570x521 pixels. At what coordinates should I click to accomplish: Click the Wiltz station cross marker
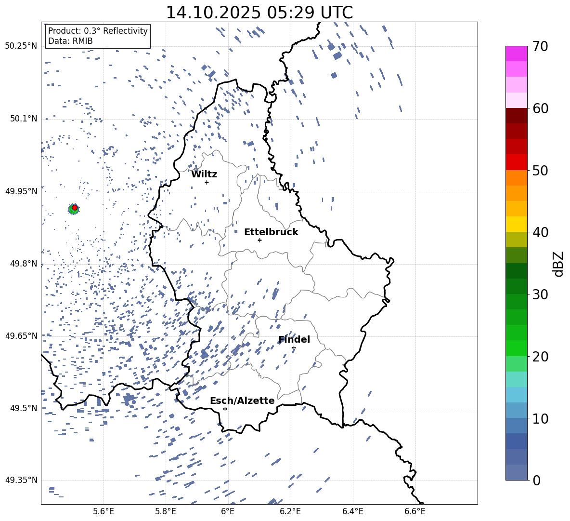tap(207, 182)
